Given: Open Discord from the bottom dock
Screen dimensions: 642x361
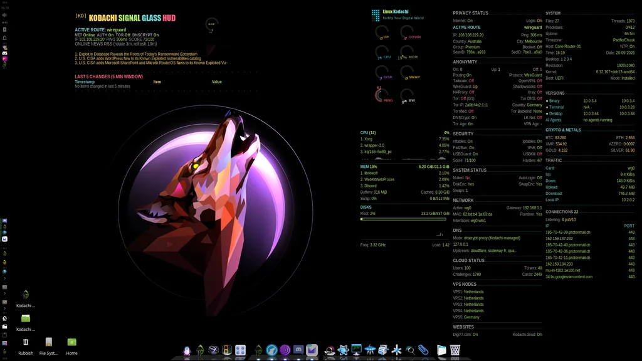Looking at the screenshot, I should tap(298, 350).
